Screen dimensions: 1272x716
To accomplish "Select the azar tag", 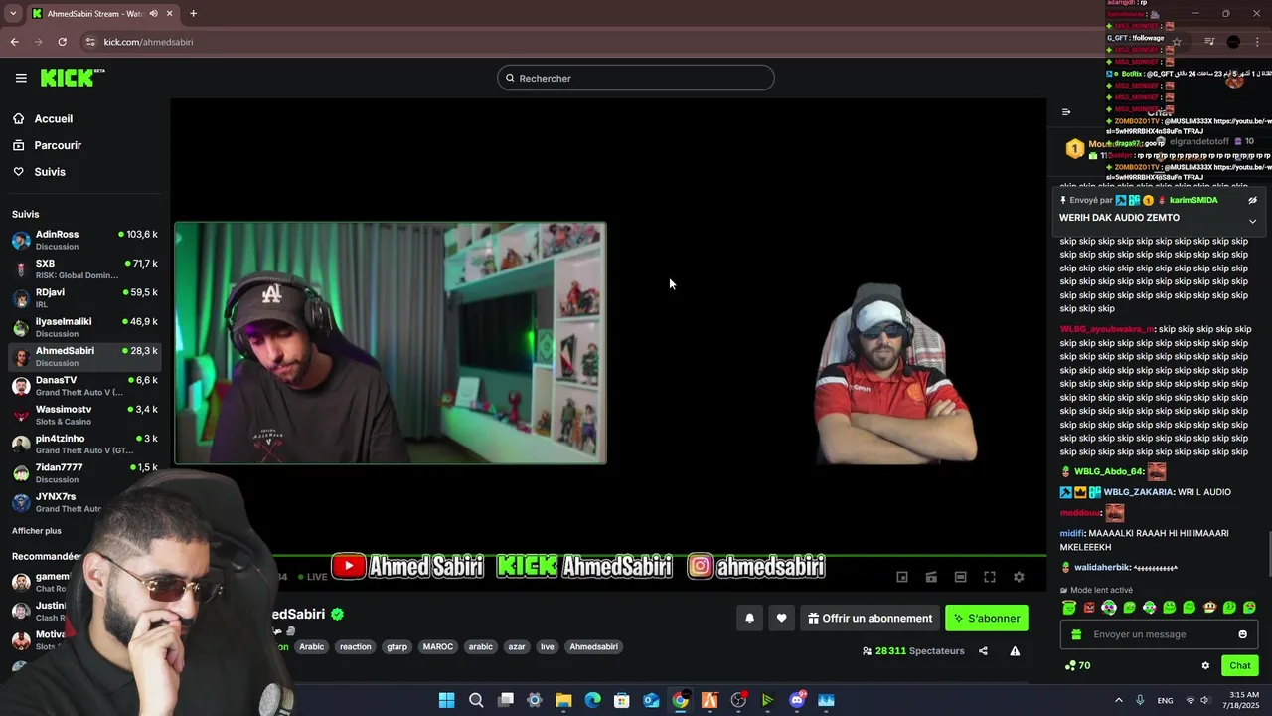I will click(x=517, y=647).
